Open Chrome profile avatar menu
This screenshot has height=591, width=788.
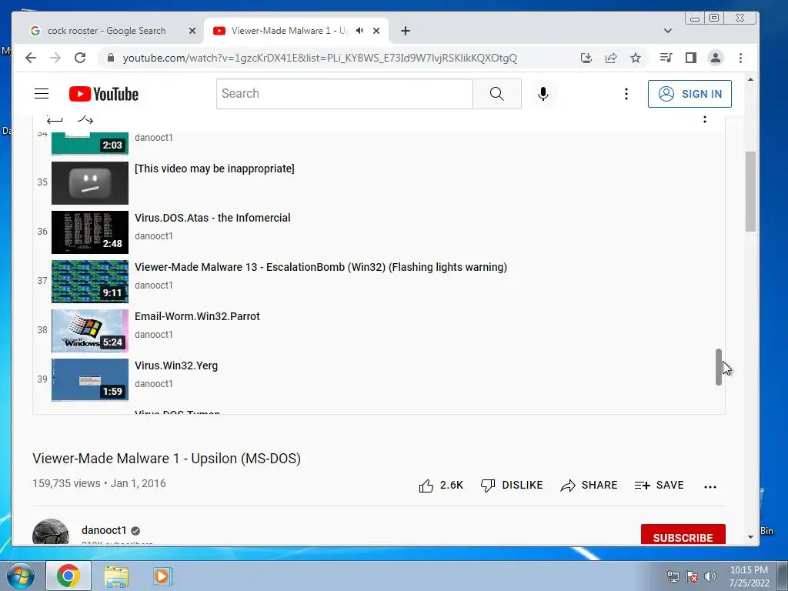(x=715, y=58)
